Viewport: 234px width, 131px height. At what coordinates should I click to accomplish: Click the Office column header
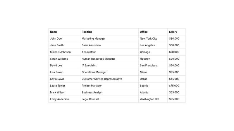point(144,32)
